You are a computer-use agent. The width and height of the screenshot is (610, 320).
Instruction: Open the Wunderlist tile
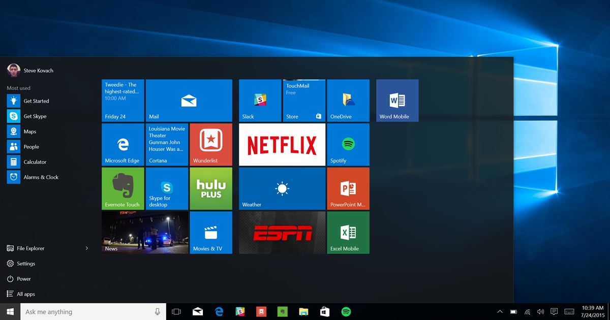click(211, 144)
